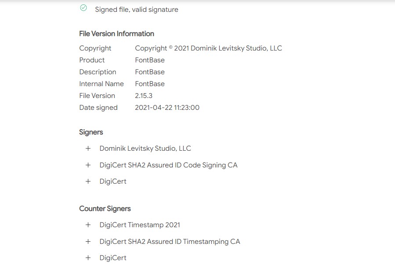This screenshot has height=265, width=395.
Task: Click plus icon beside DigiCert under Signers
Action: tap(88, 182)
